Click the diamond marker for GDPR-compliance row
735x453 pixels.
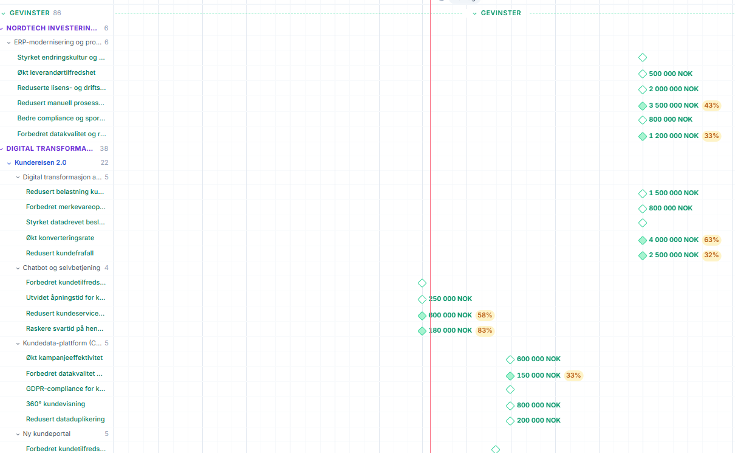tap(510, 389)
